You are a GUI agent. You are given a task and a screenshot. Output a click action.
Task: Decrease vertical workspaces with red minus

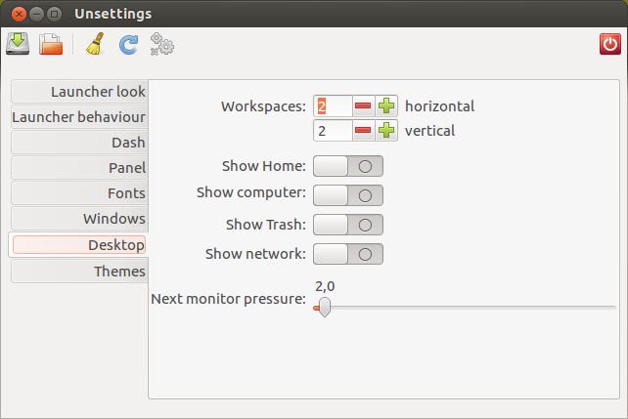pyautogui.click(x=363, y=130)
